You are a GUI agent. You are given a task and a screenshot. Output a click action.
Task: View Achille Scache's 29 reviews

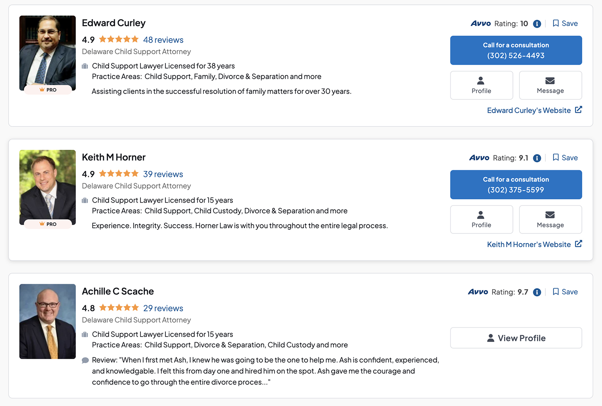(163, 308)
